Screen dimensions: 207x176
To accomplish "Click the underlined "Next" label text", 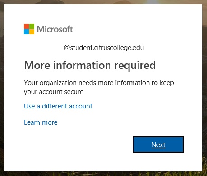I will click(158, 145).
